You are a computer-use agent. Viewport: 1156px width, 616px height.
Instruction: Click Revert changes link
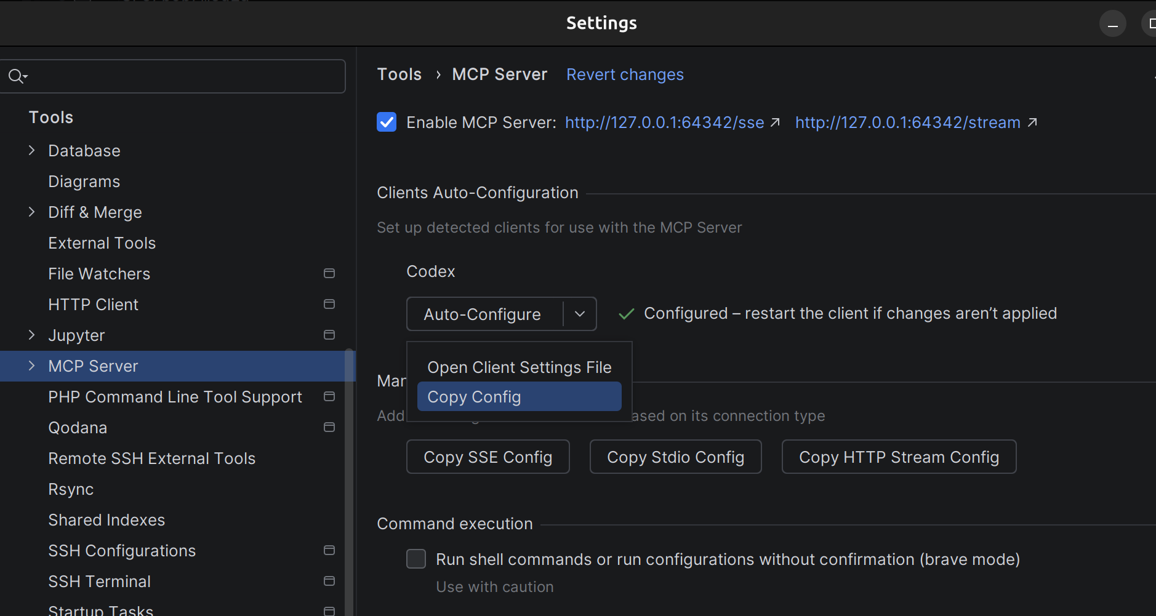click(625, 74)
